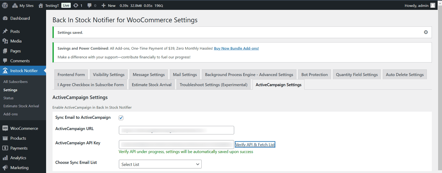Click the plus New content icon

pyautogui.click(x=103, y=6)
